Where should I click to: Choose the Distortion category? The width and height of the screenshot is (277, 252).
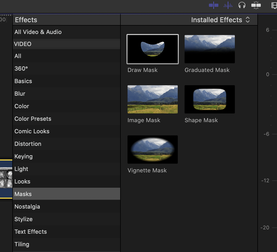(67, 144)
